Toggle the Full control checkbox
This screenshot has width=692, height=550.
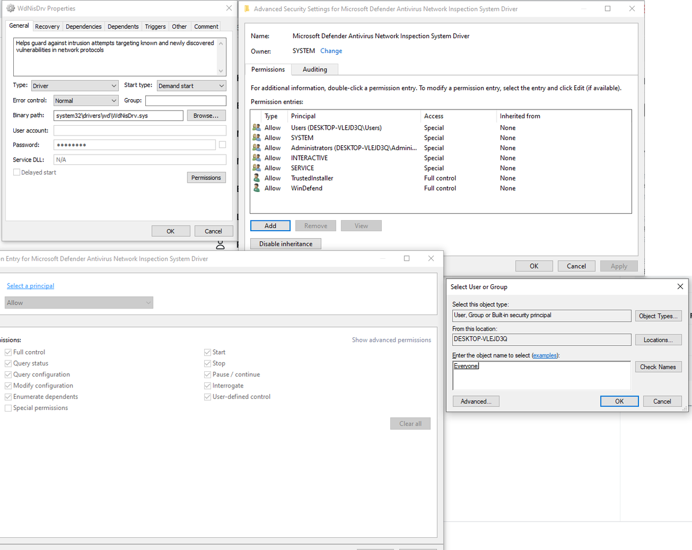(x=8, y=352)
